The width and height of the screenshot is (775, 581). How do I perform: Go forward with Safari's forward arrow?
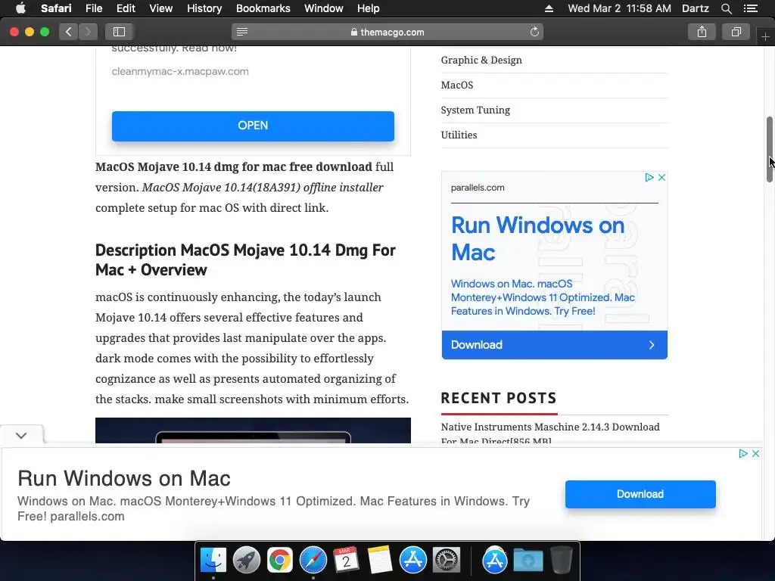pyautogui.click(x=88, y=32)
